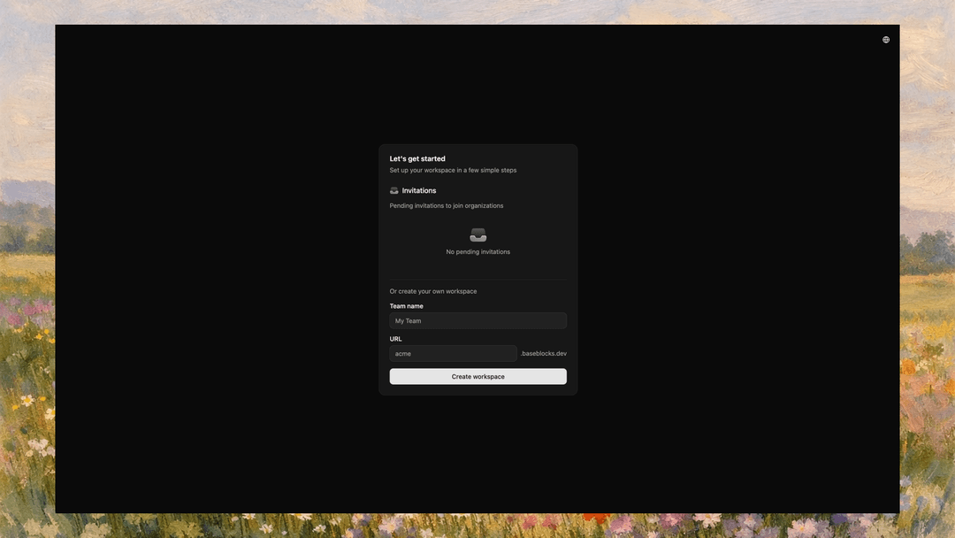The image size is (955, 538).
Task: Open the globe language selector icon
Action: (x=885, y=40)
